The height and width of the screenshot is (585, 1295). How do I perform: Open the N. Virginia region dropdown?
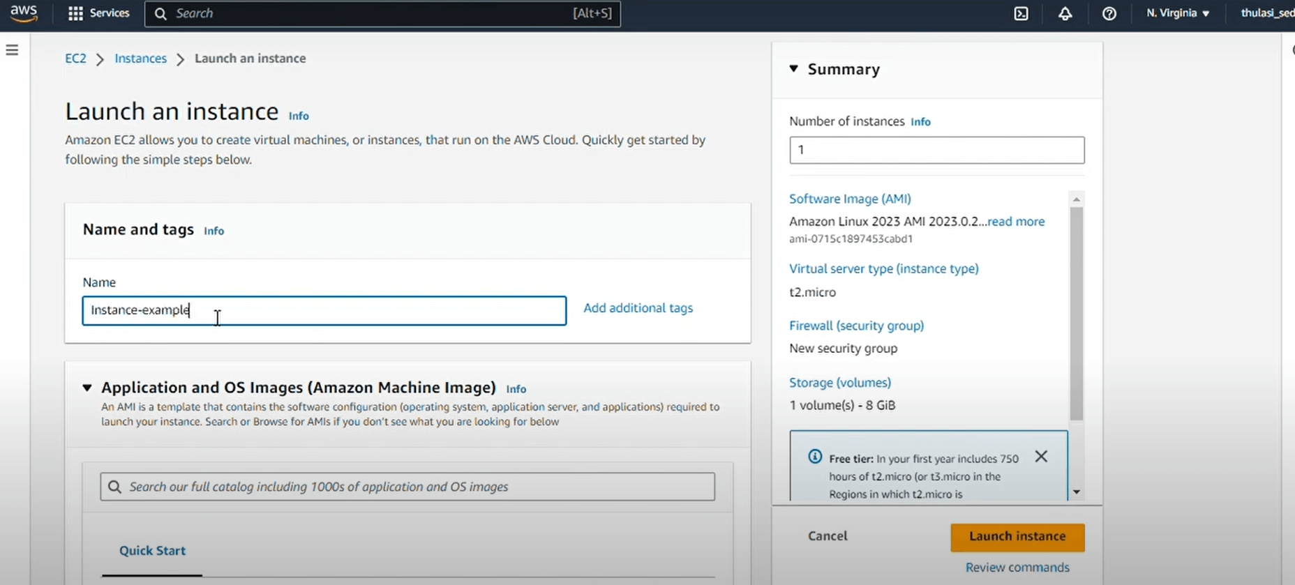(1177, 13)
